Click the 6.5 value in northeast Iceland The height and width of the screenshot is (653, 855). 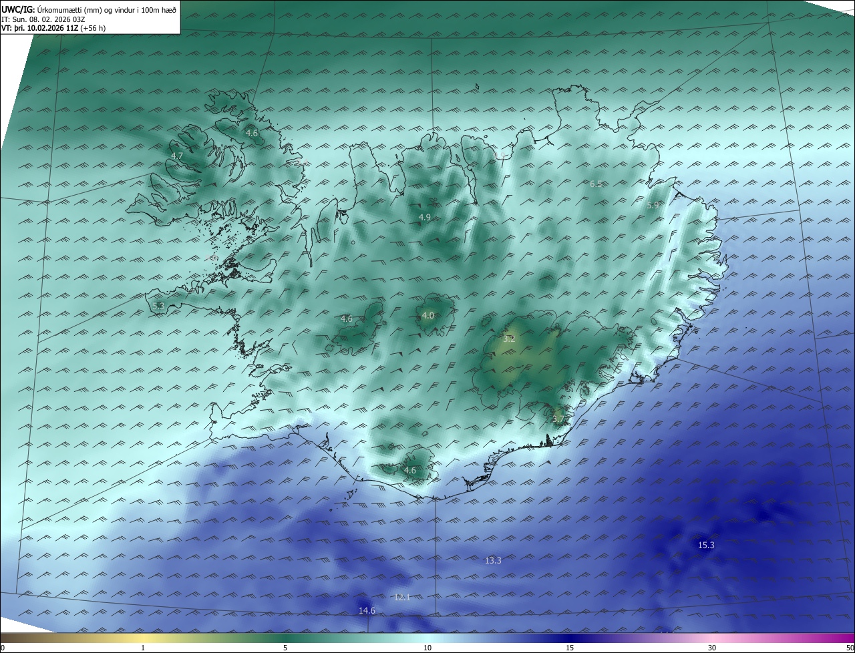pyautogui.click(x=596, y=184)
